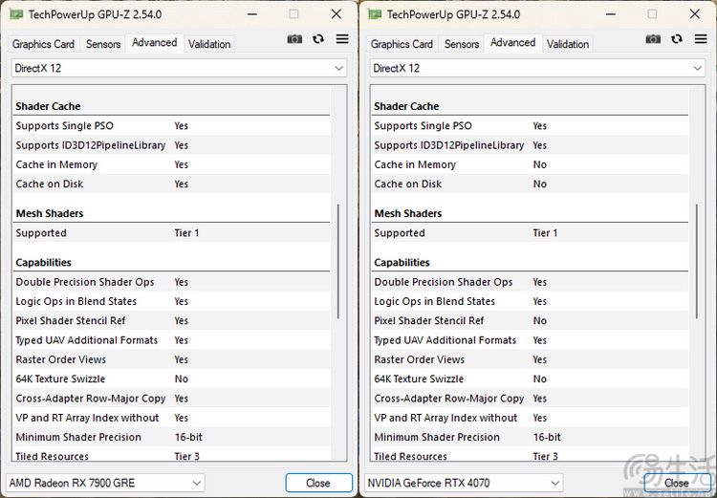Click GPU-Z app icon in right window title bar

coord(375,14)
